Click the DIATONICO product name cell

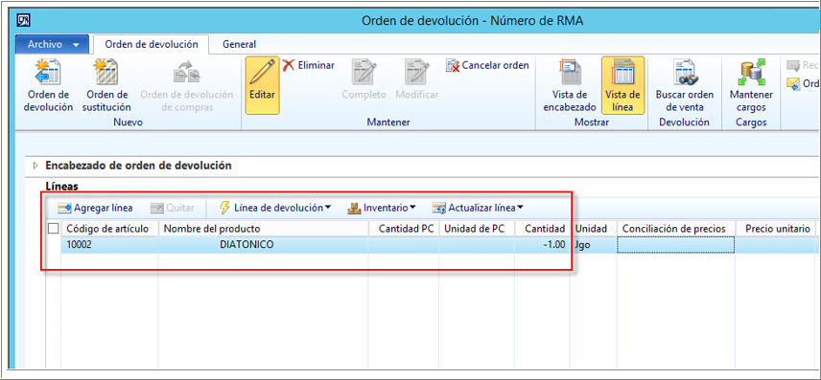(263, 244)
